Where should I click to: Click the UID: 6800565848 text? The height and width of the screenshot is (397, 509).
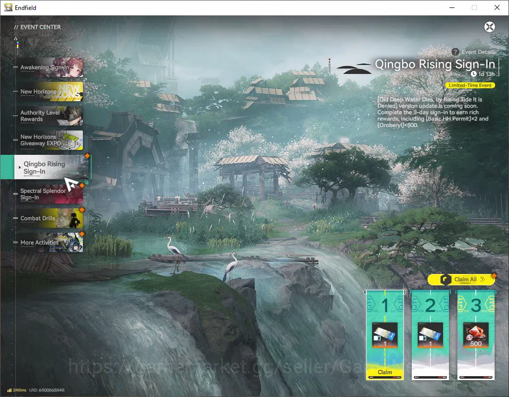click(x=47, y=390)
